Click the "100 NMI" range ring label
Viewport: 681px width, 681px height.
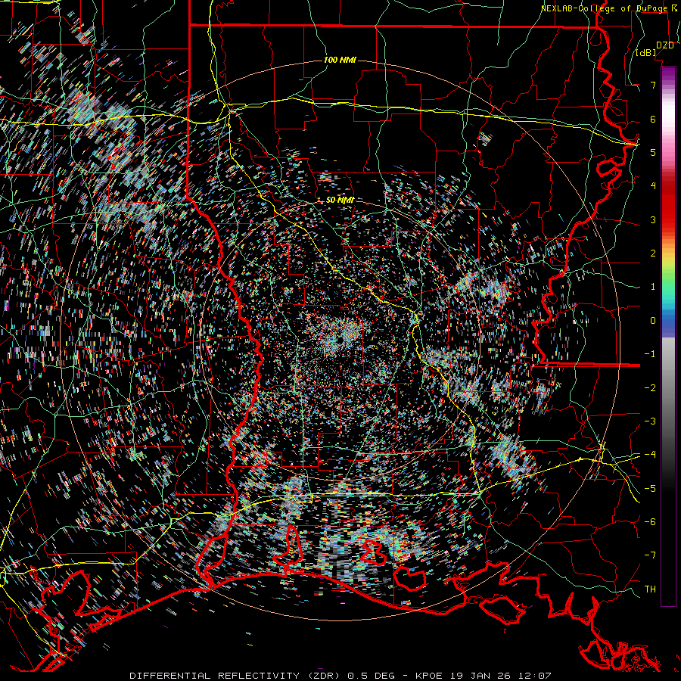340,60
